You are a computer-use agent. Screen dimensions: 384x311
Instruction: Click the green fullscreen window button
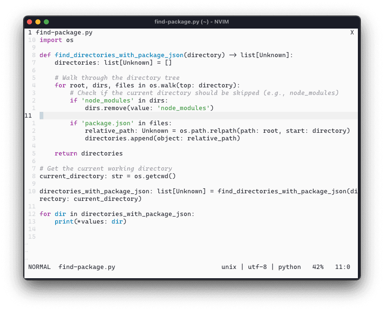point(46,22)
